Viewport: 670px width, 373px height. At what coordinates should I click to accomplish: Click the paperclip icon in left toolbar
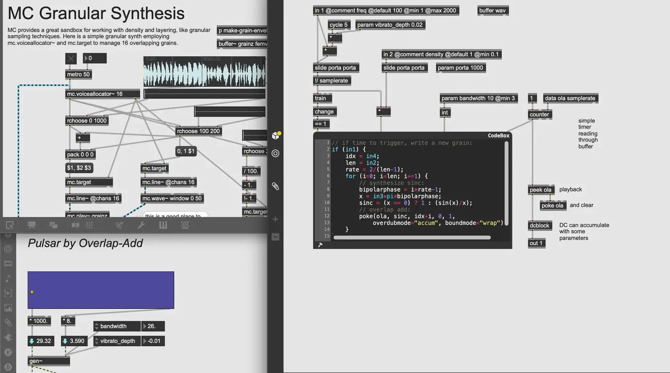click(x=8, y=323)
